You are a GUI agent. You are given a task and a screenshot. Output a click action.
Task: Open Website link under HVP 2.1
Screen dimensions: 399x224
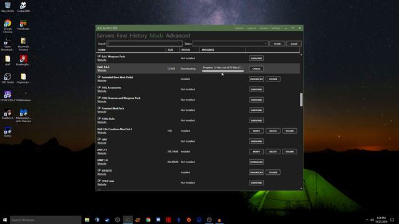point(102,154)
